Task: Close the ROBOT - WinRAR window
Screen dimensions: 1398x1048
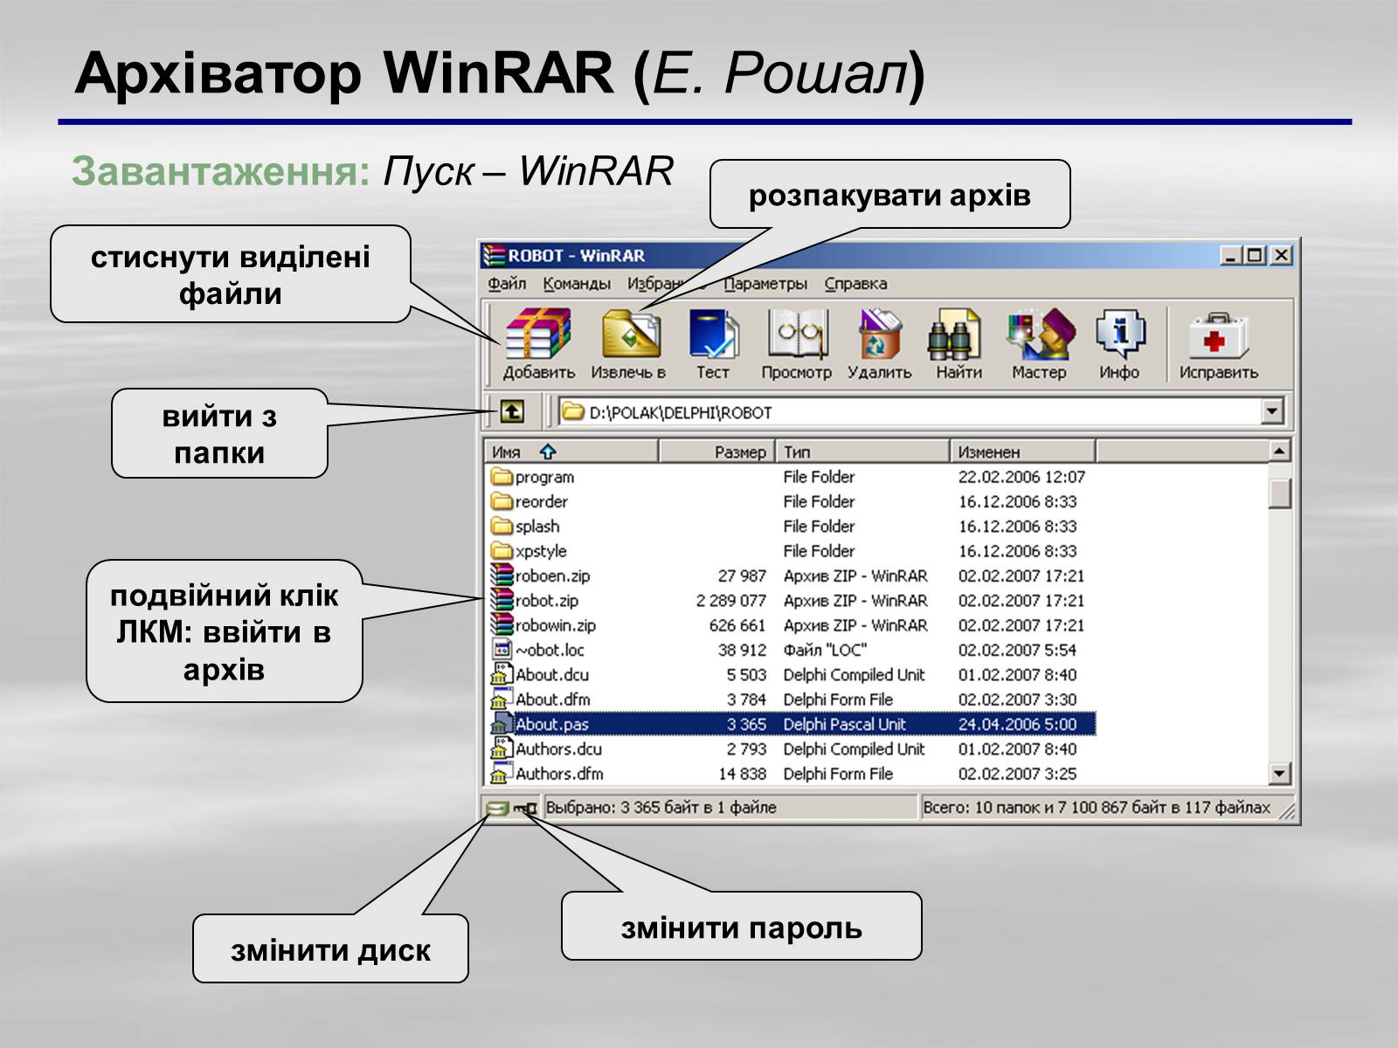Action: pyautogui.click(x=1281, y=255)
